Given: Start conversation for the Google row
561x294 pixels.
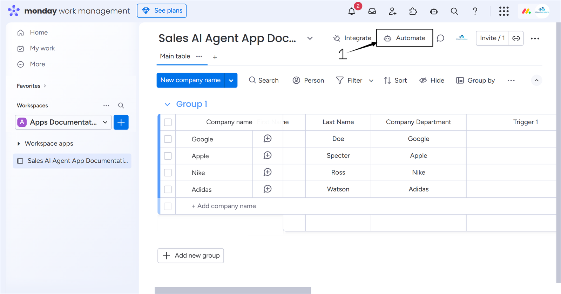Looking at the screenshot, I should coord(268,139).
